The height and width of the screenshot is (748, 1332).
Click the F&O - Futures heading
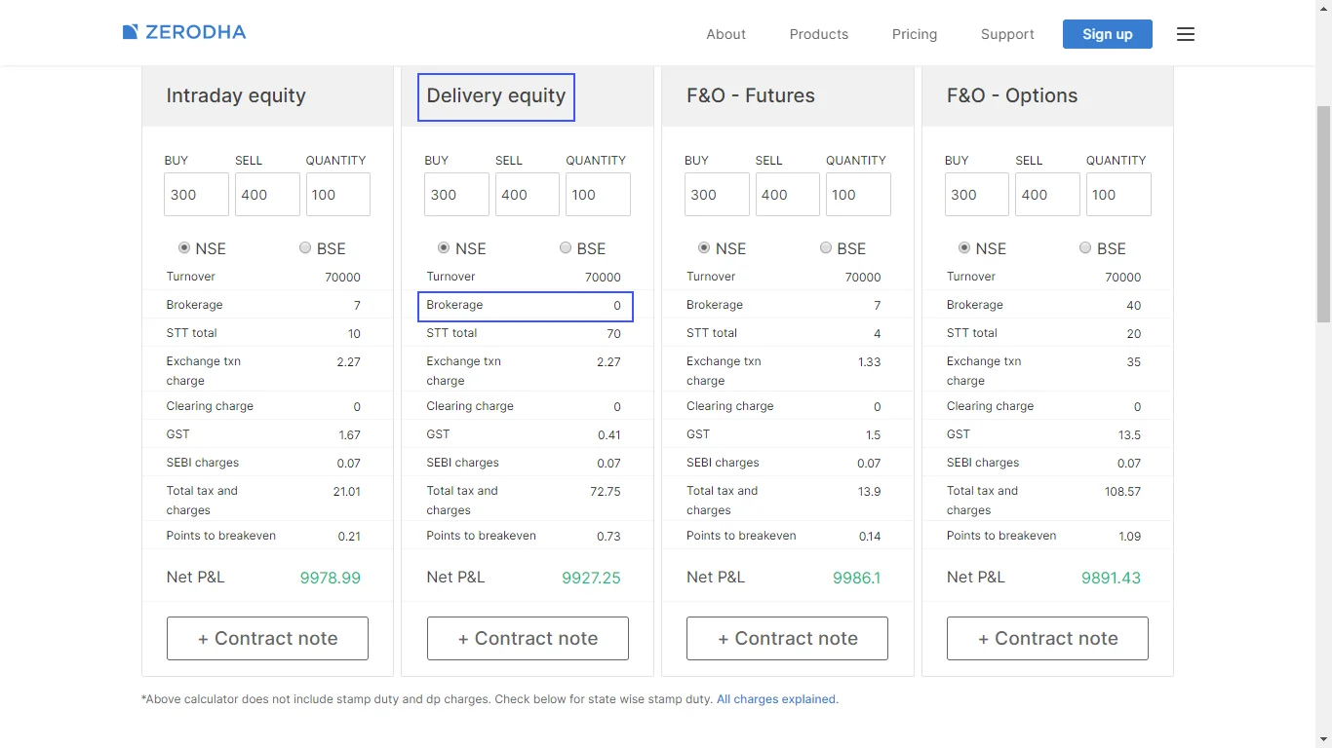(x=751, y=95)
